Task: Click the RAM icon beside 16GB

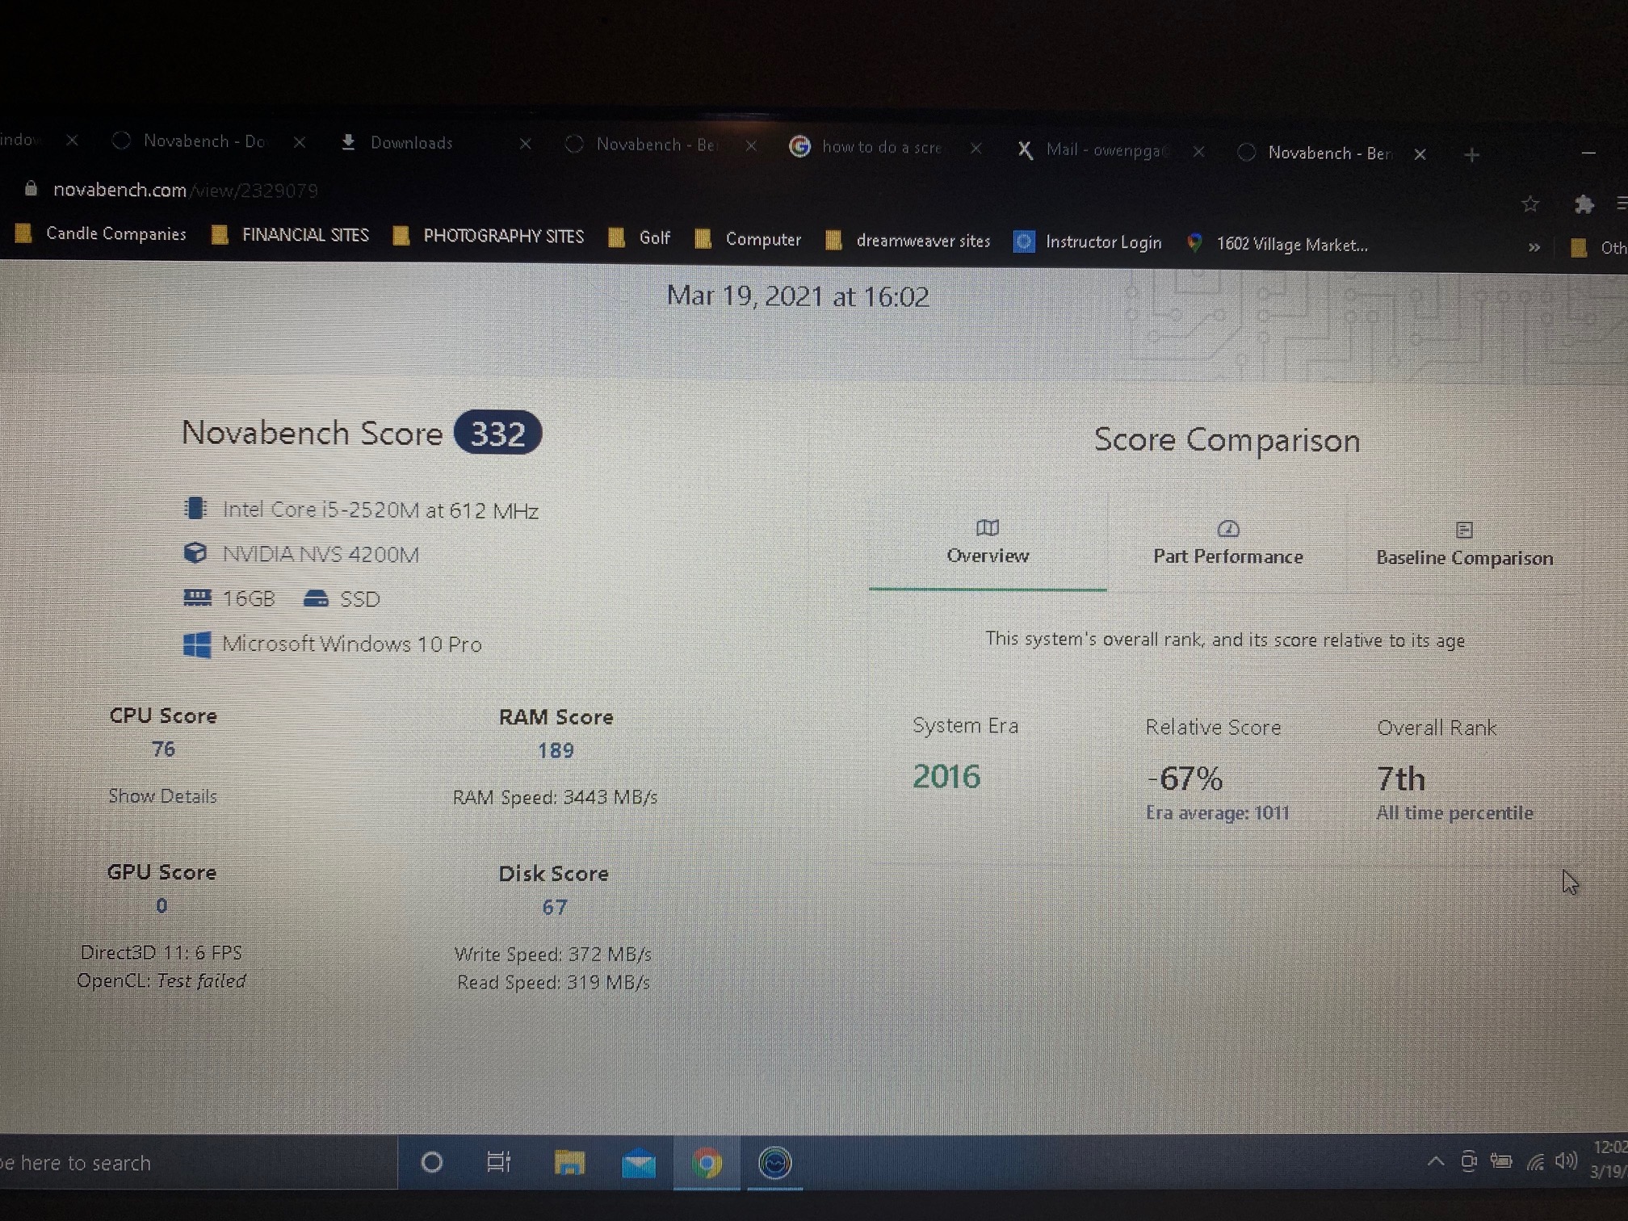Action: point(197,598)
